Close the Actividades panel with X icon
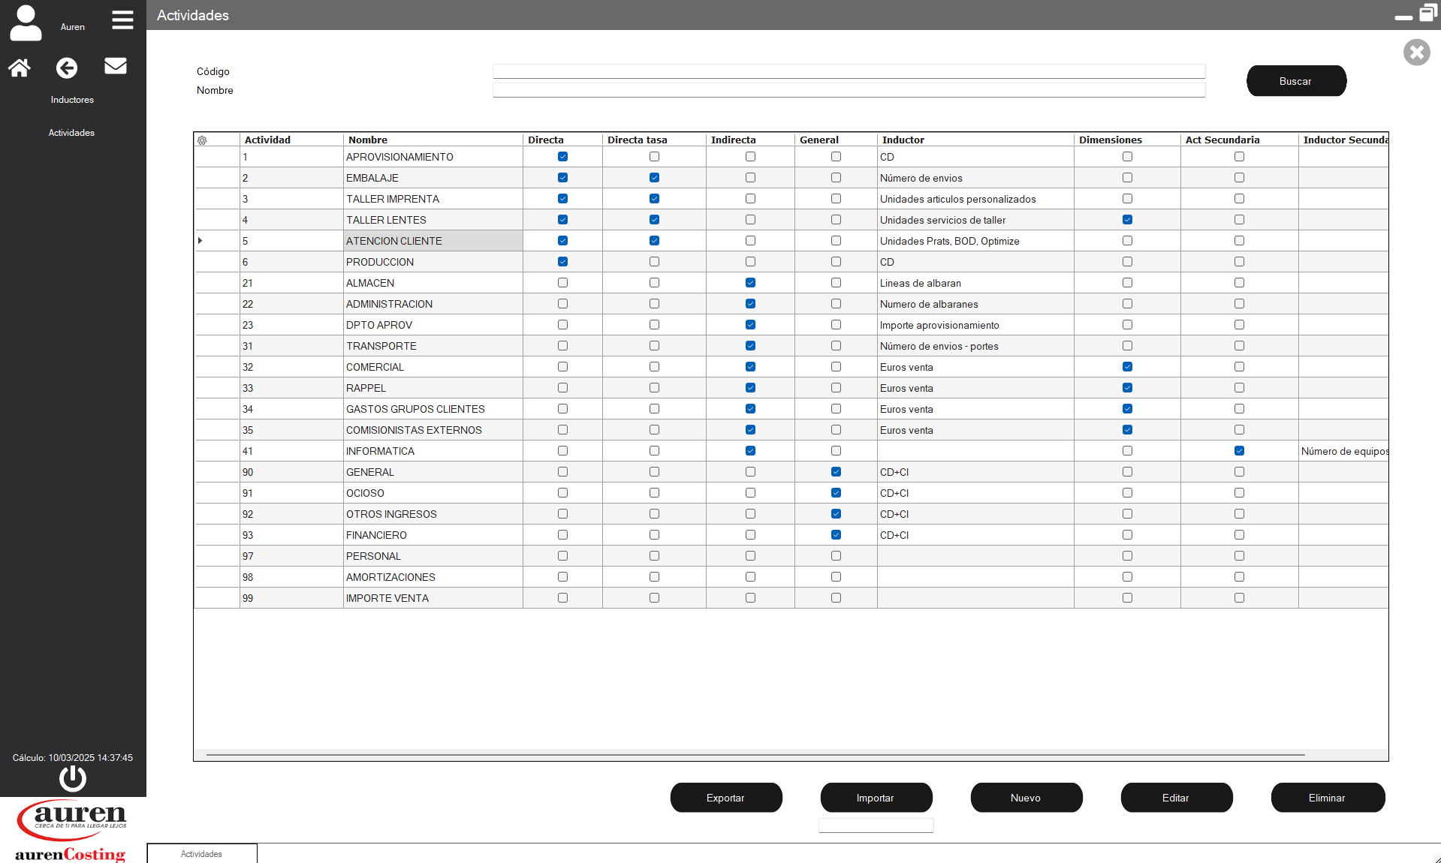The image size is (1441, 863). 1416,53
